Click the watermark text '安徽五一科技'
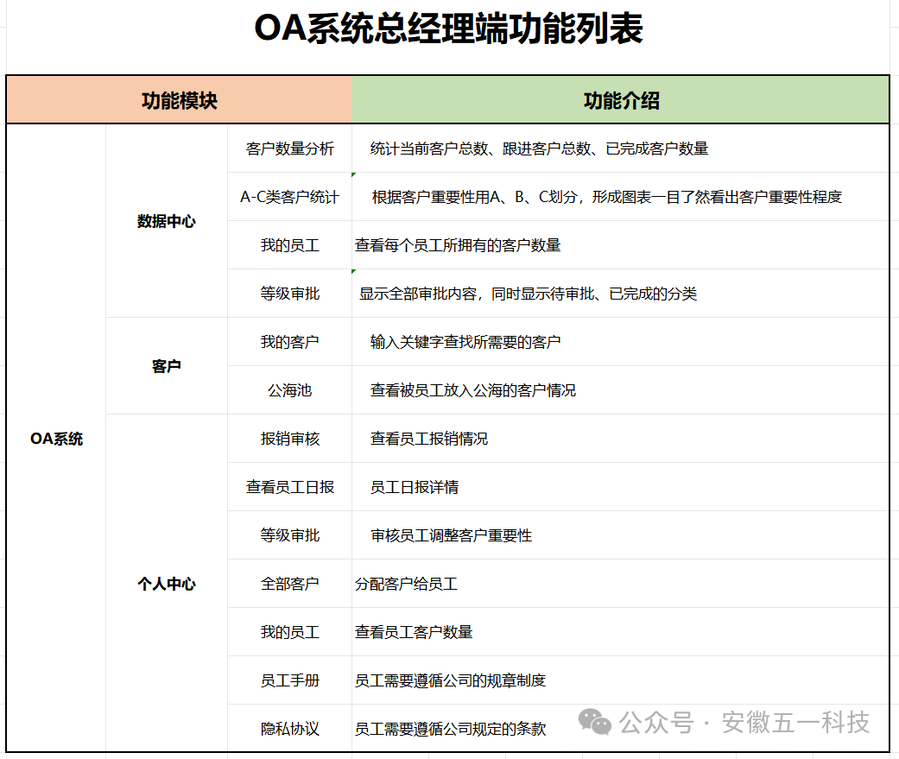This screenshot has width=899, height=759. [795, 722]
